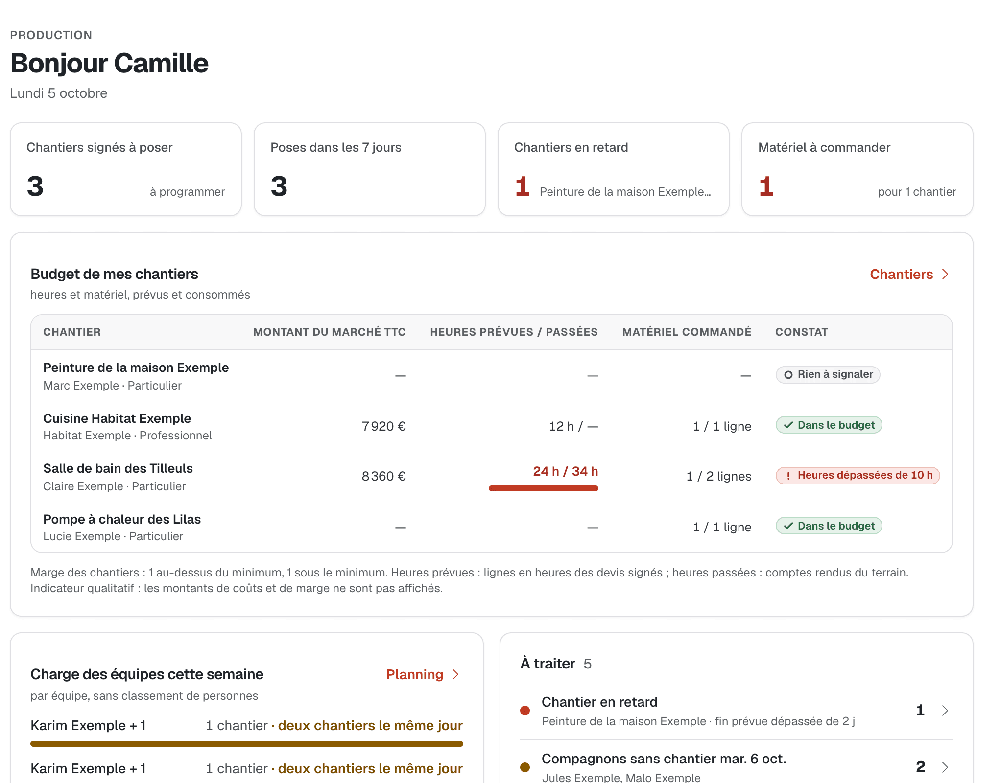This screenshot has height=783, width=1001.
Task: Click the CONSTAT column header
Action: coord(802,332)
